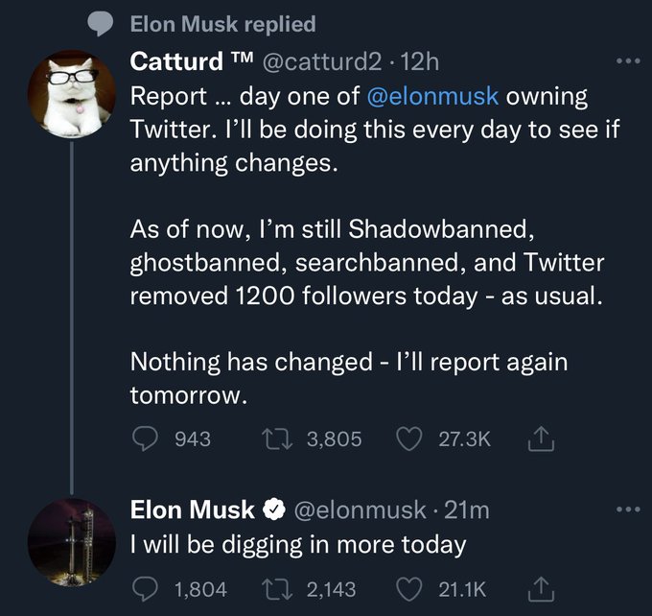Open Elon Musk's profile name
Viewport: 652px width, 616px height.
tap(192, 509)
